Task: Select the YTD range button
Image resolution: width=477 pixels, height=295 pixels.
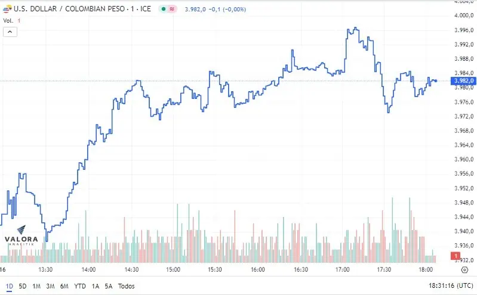Action: coord(80,286)
